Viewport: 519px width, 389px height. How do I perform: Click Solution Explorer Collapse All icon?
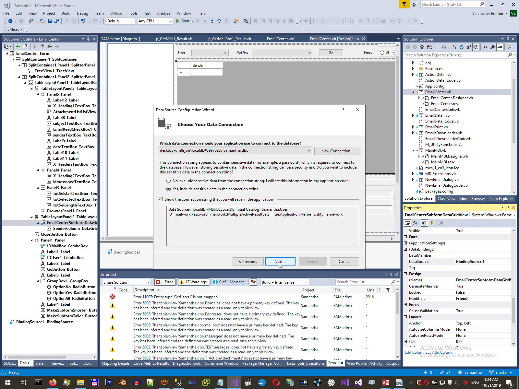pyautogui.click(x=469, y=47)
